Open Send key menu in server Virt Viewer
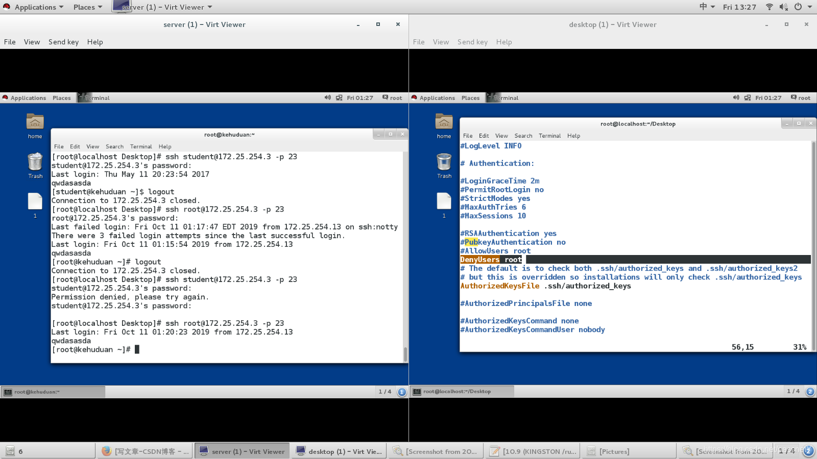 point(63,42)
